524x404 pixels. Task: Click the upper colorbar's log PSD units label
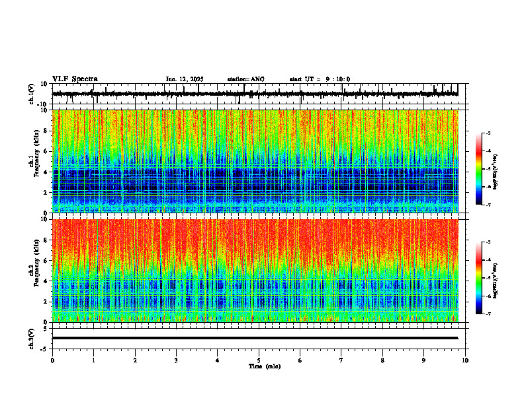point(496,172)
